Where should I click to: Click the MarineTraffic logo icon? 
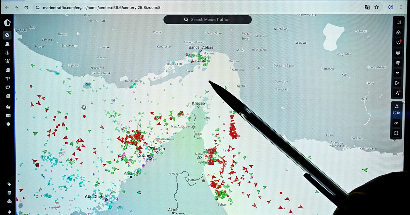coord(7,23)
